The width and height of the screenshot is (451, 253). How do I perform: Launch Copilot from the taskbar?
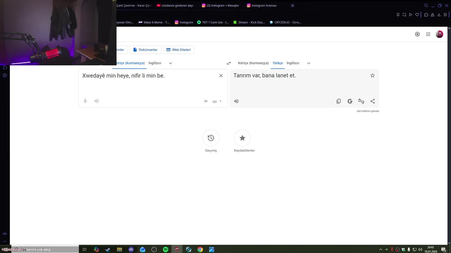pos(96,249)
